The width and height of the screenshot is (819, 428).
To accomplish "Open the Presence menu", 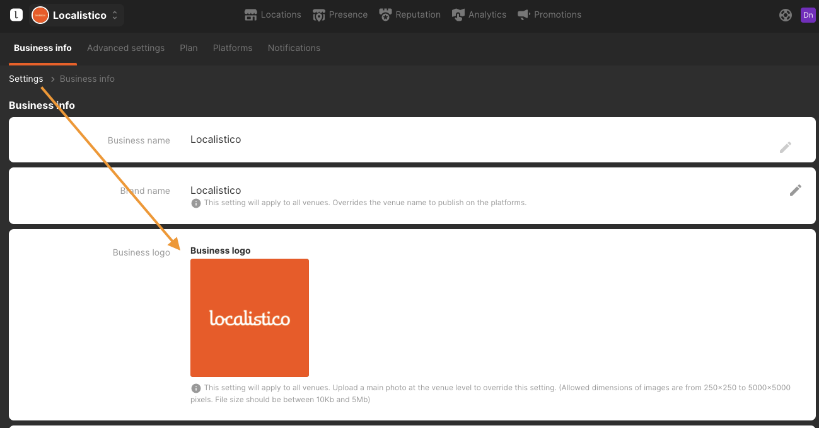I will click(x=340, y=14).
